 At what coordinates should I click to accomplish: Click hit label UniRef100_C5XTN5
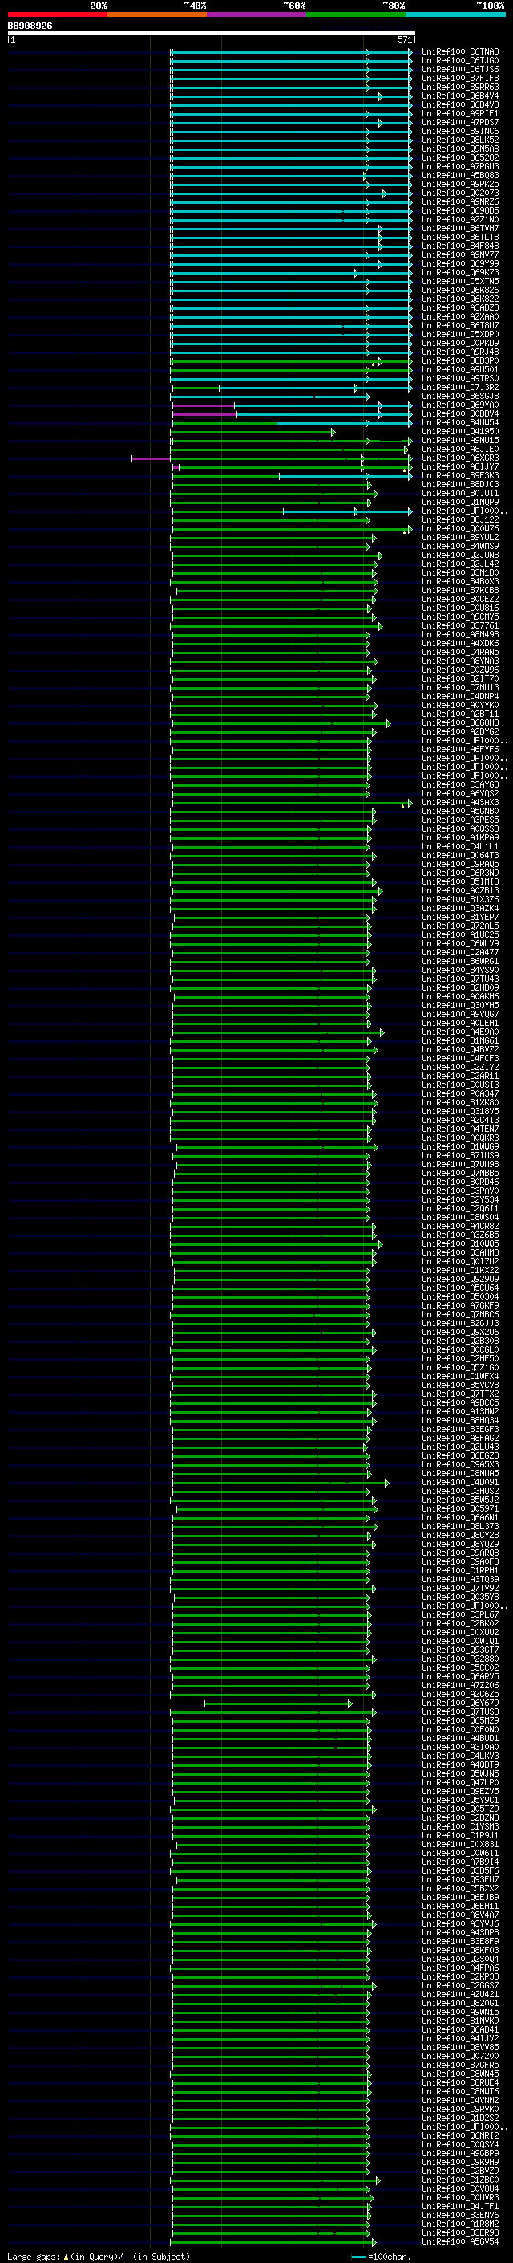[x=460, y=282]
